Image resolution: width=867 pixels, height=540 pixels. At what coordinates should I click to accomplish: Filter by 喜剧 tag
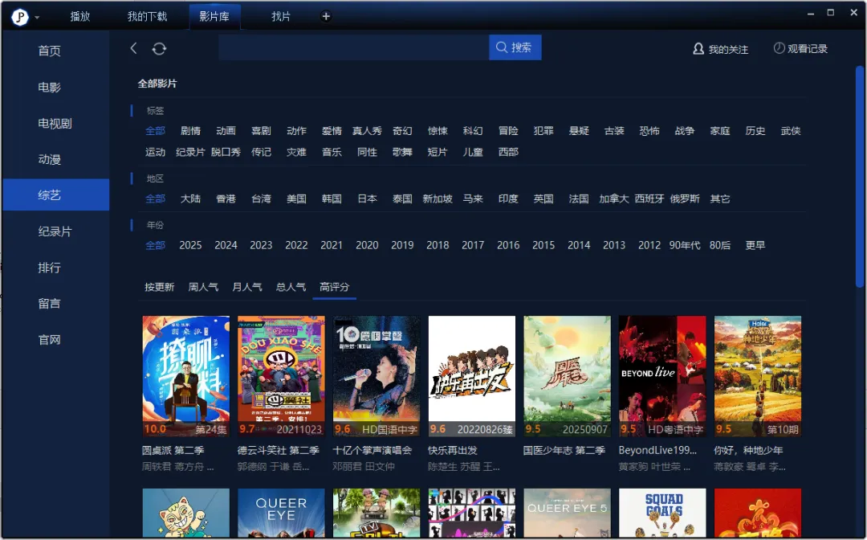261,131
